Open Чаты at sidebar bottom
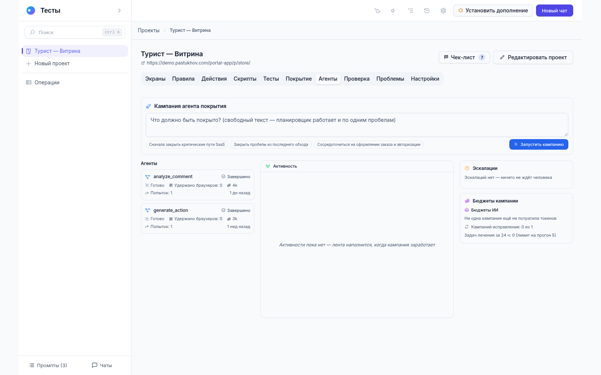Viewport: 601px width, 375px height. (102, 365)
